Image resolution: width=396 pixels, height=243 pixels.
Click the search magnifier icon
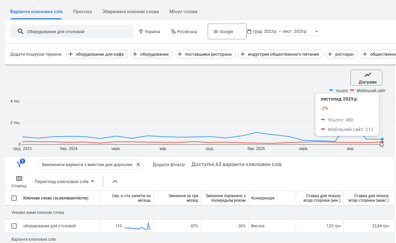[21, 31]
